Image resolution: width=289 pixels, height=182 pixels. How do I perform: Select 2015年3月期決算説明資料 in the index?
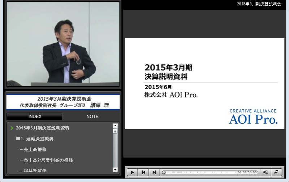point(43,128)
